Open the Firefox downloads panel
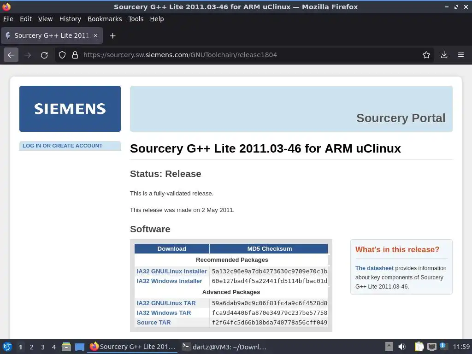Image resolution: width=472 pixels, height=354 pixels. point(444,55)
